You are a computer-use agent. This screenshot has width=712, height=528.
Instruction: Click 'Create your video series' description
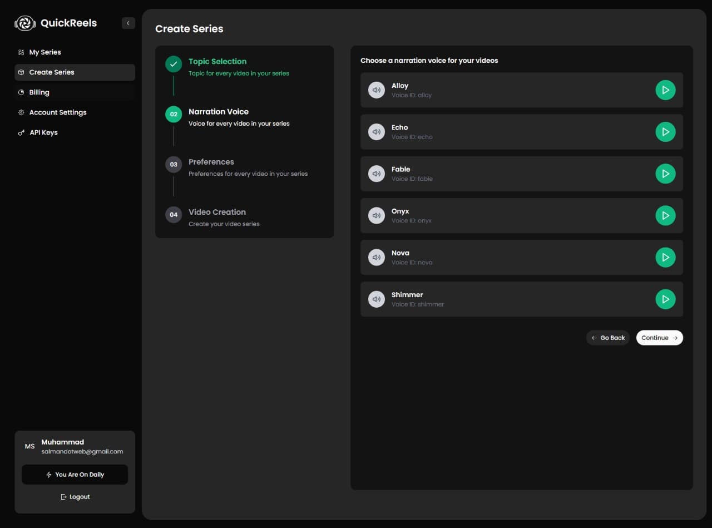click(x=224, y=224)
